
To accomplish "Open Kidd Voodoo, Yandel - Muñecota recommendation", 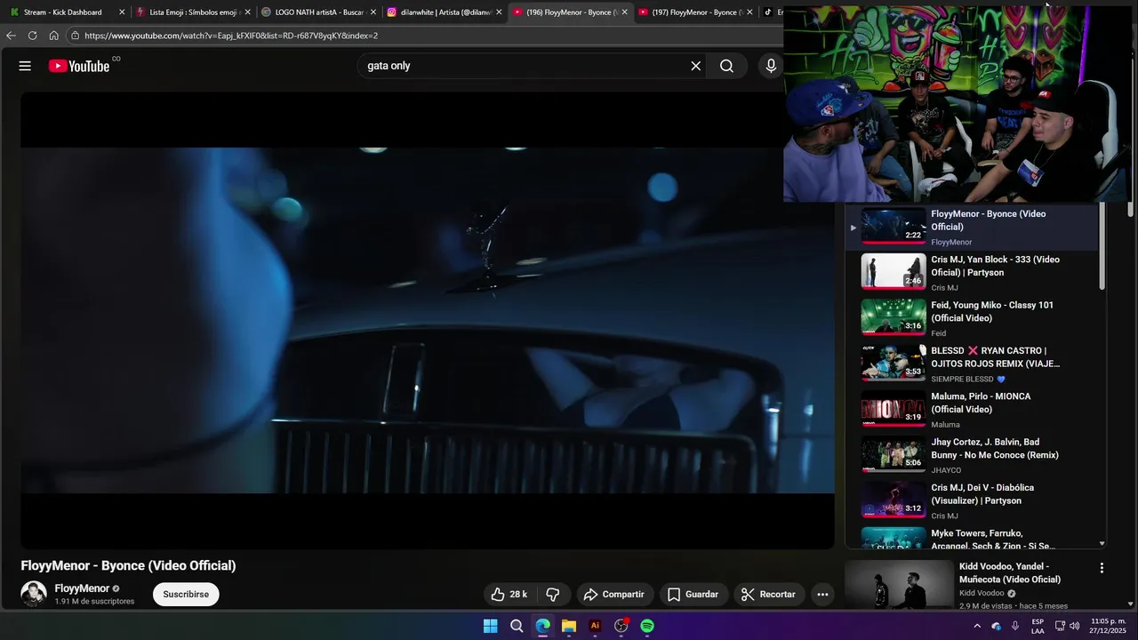I will [1010, 572].
